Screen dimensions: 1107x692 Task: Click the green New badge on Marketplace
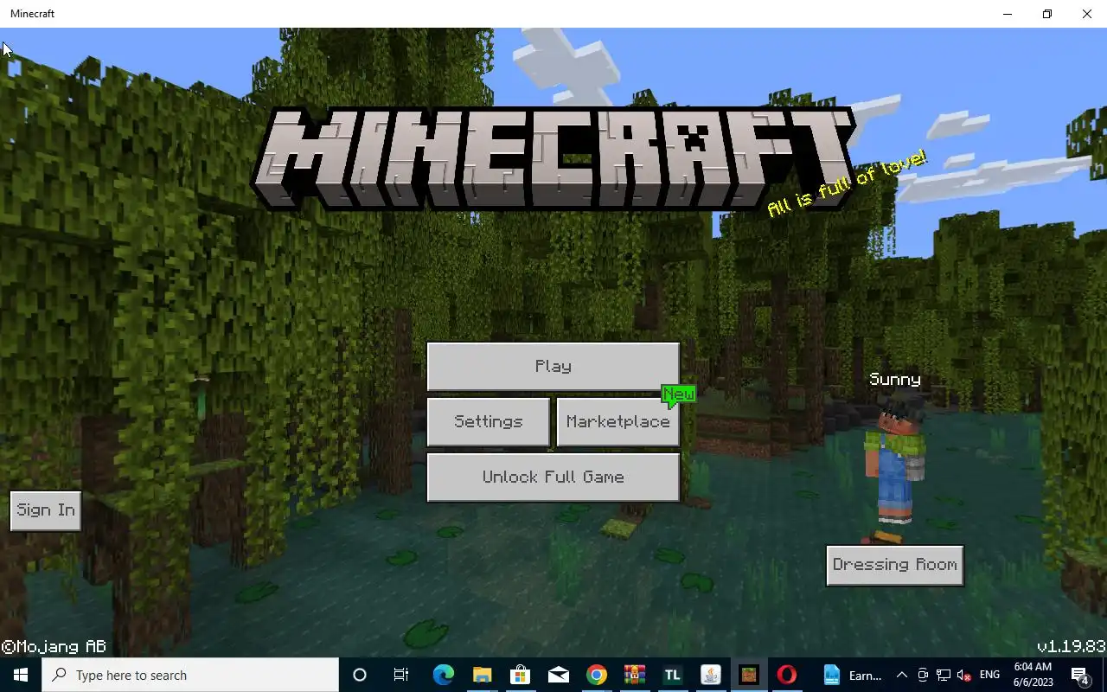pos(679,395)
